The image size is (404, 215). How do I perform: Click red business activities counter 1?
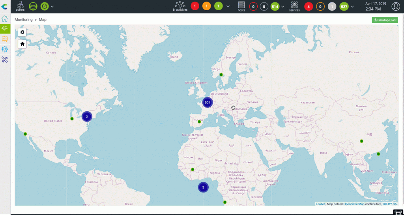click(x=195, y=6)
